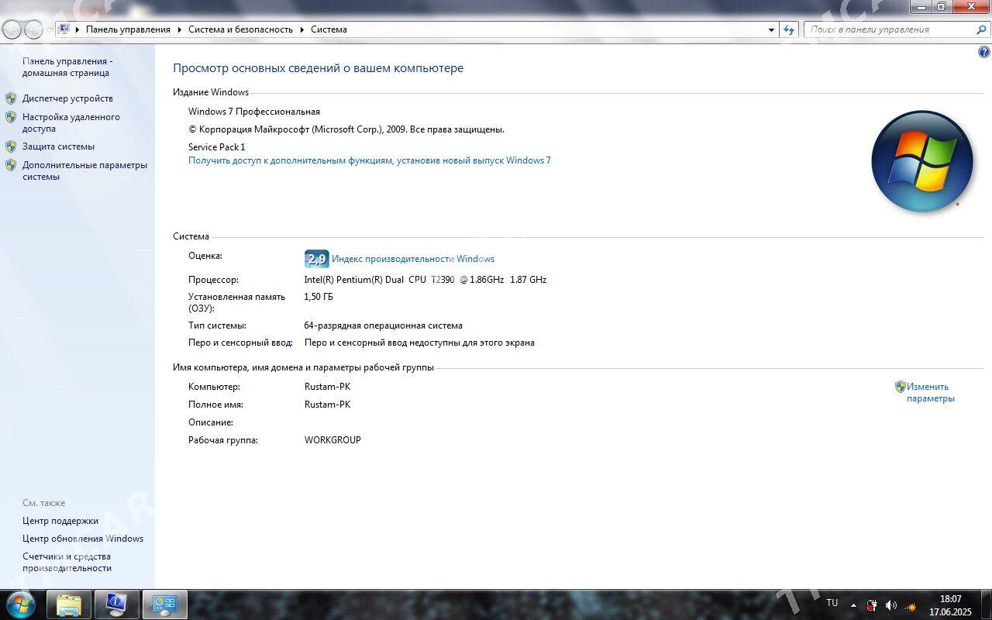
Task: Show hidden tray icons arrow
Action: pos(854,605)
